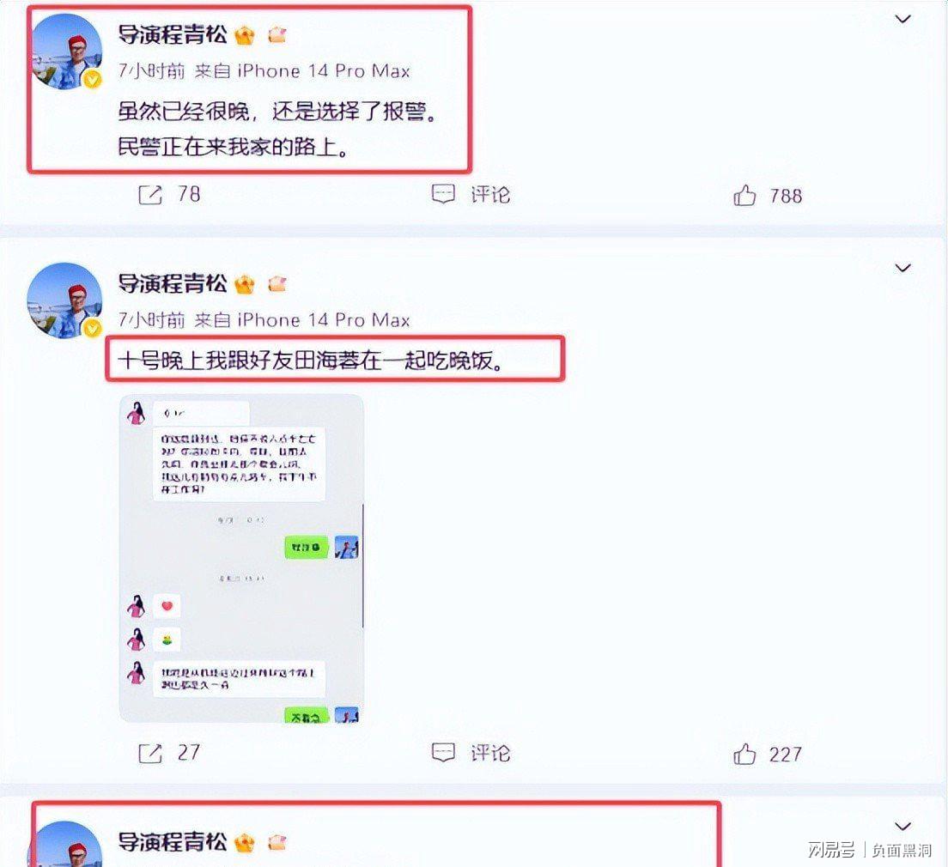Open the chat screenshot image in second post

tap(241, 558)
